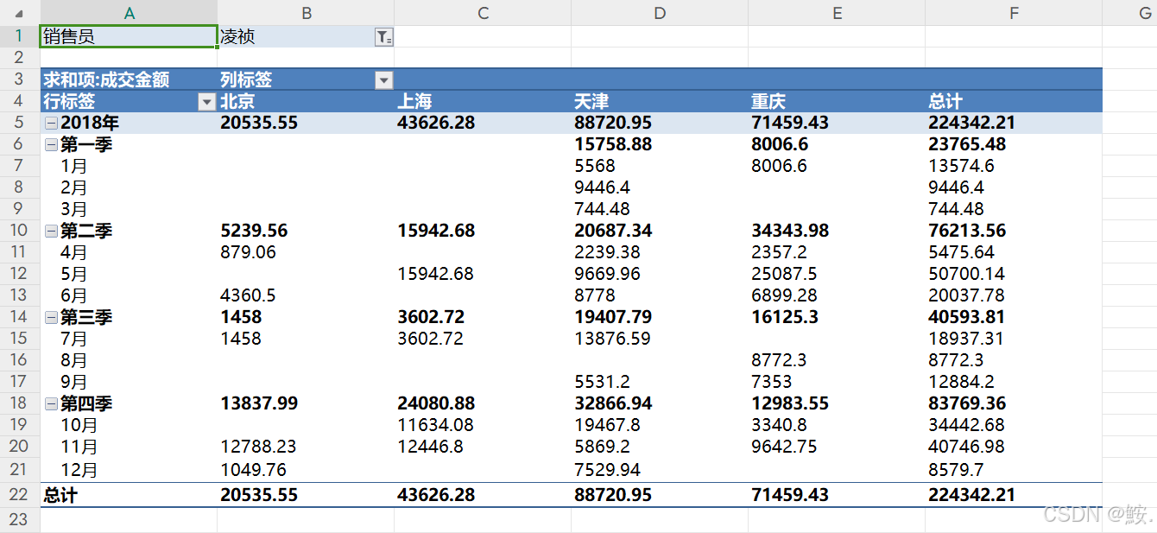The height and width of the screenshot is (533, 1157).
Task: Select the 2月 row label
Action: (x=73, y=188)
